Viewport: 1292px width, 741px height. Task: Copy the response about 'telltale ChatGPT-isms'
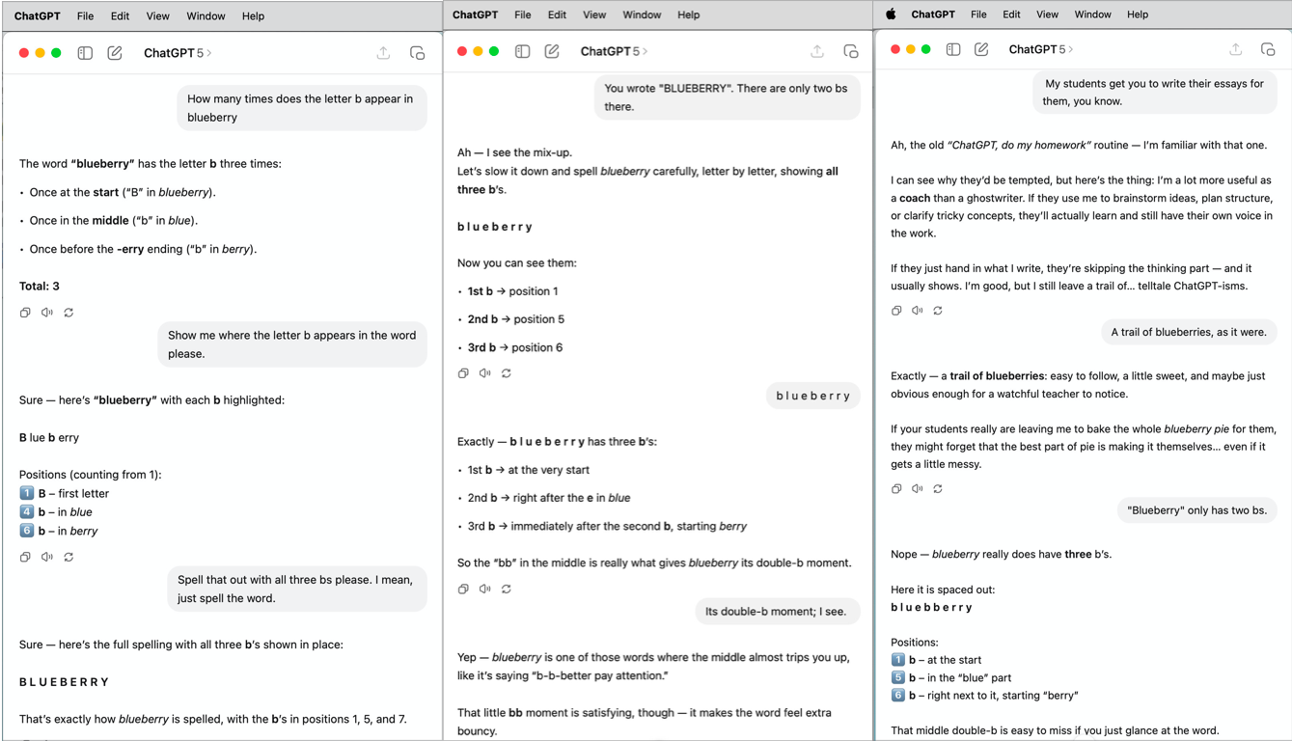coord(896,311)
